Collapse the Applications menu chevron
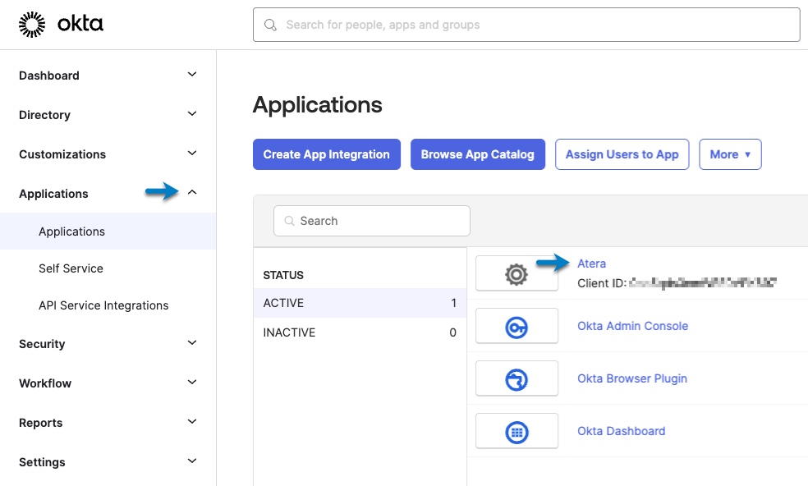 tap(192, 193)
